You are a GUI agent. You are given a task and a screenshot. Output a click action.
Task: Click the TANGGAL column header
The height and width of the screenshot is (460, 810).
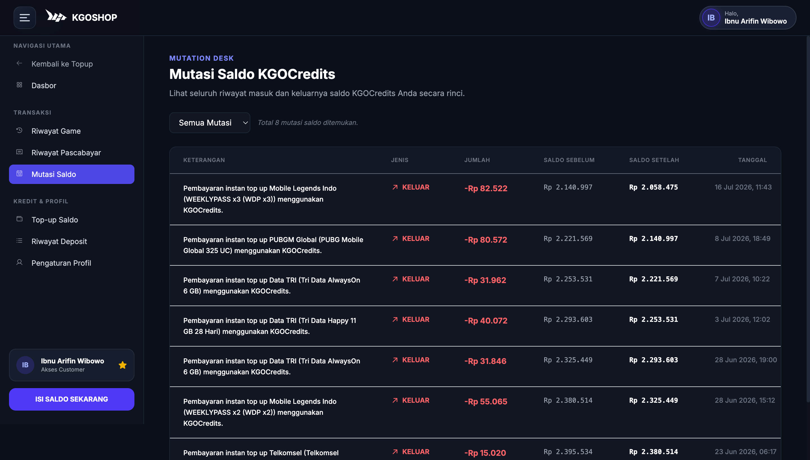coord(752,160)
